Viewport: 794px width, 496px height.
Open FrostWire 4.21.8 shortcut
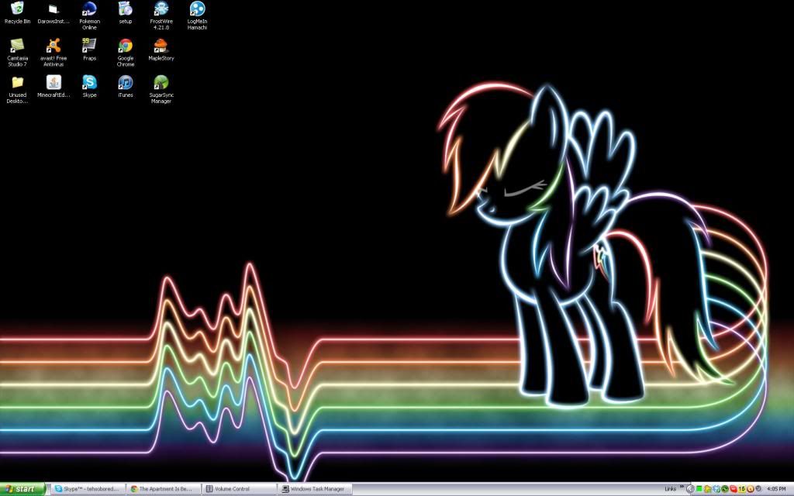click(x=161, y=10)
